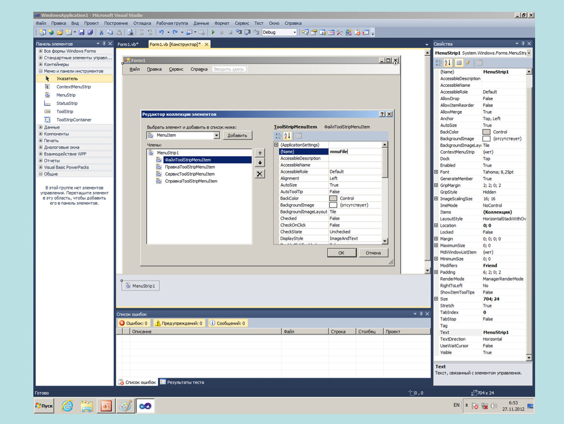Click the Добавить button

(x=237, y=135)
